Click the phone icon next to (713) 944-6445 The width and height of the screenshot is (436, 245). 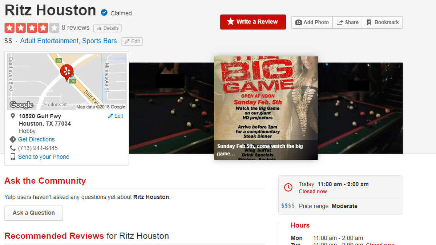point(12,148)
